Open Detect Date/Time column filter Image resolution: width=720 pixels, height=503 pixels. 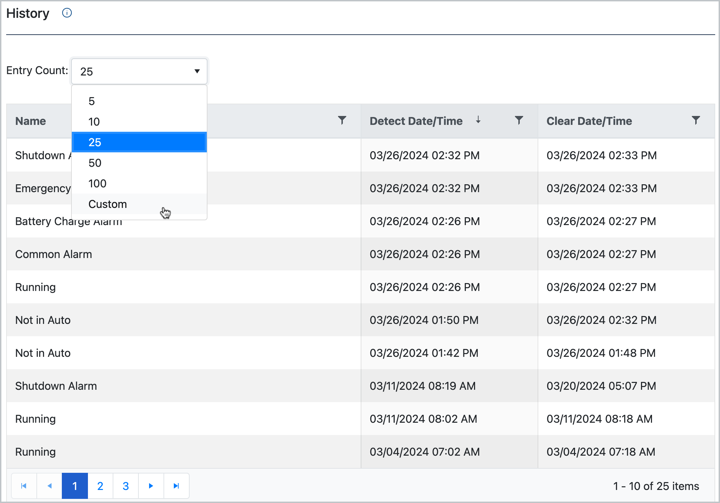pos(519,120)
